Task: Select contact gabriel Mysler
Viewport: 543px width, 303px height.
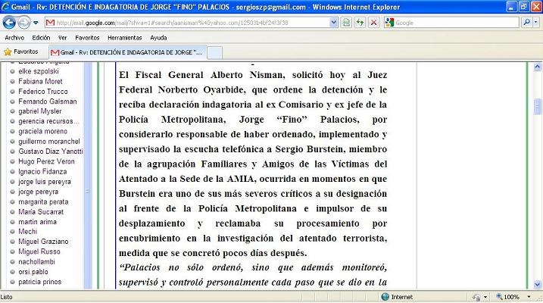Action: point(40,111)
